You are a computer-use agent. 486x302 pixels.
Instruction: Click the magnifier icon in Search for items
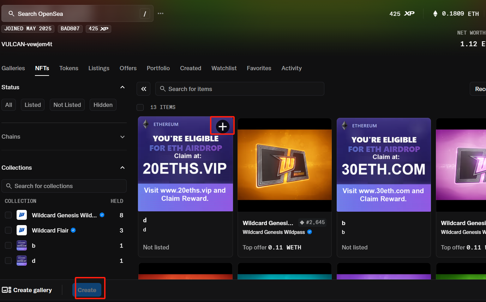(x=163, y=89)
